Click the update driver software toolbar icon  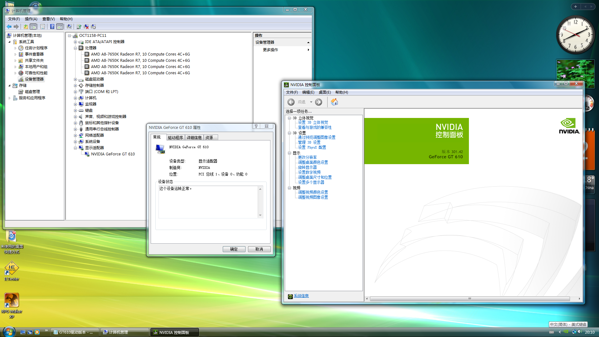tap(79, 27)
